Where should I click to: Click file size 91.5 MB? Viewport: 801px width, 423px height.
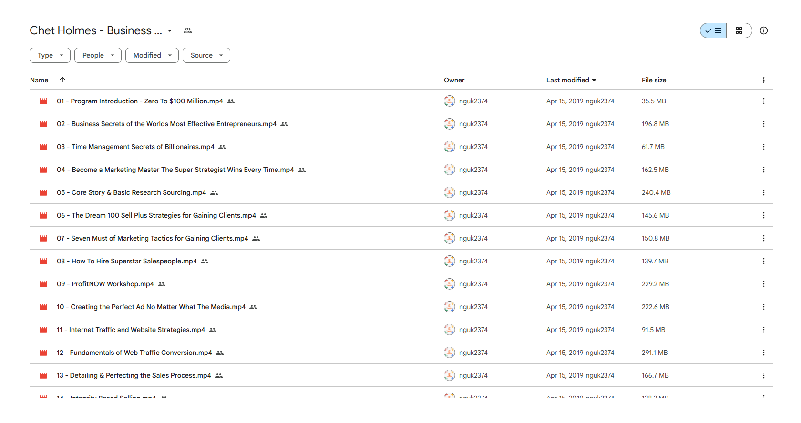[653, 330]
